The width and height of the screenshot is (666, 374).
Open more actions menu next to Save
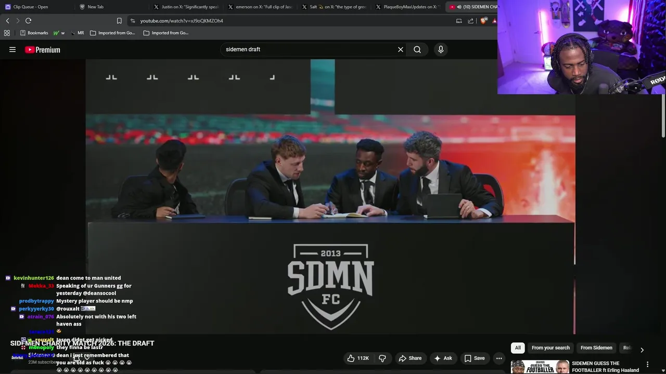[499, 358]
